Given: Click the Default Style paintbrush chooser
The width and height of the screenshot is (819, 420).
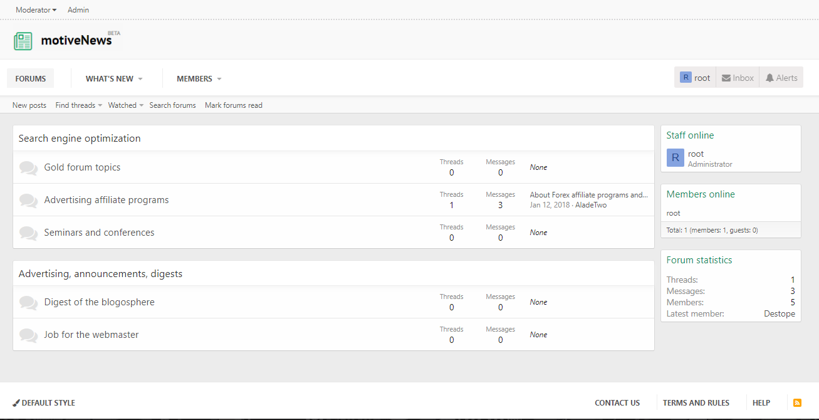Looking at the screenshot, I should click(44, 403).
